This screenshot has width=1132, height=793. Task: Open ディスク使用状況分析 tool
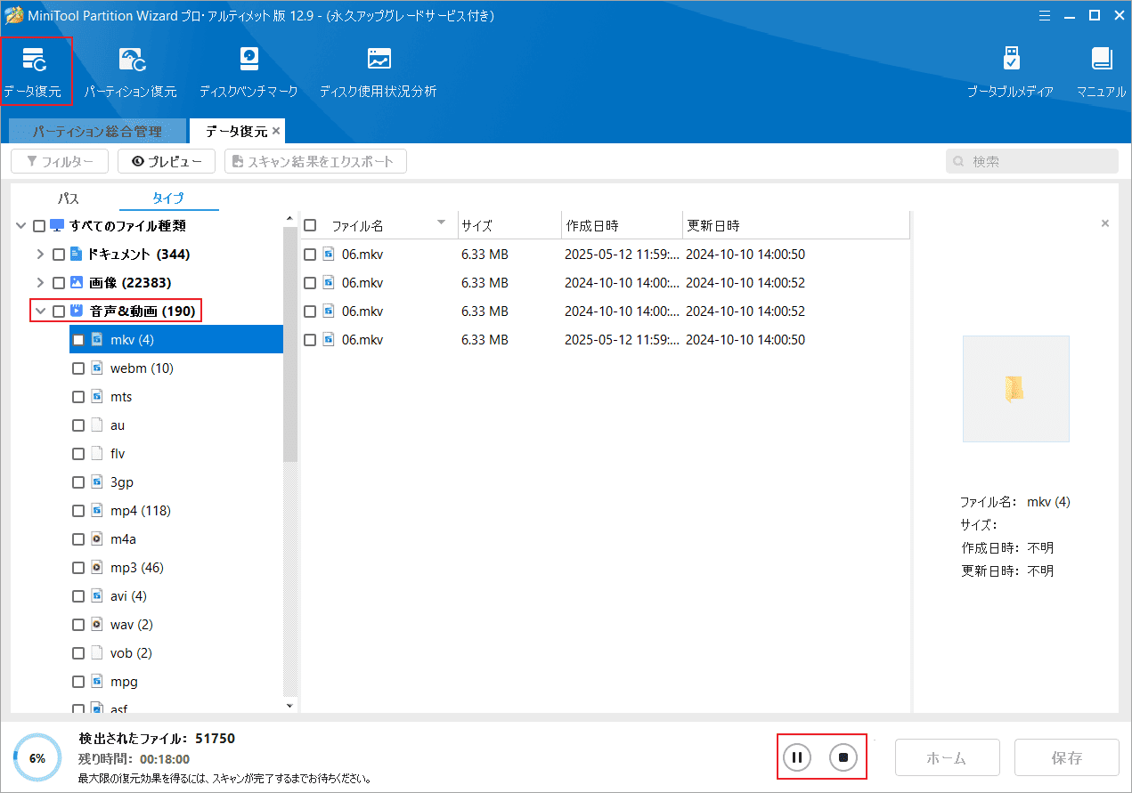379,71
